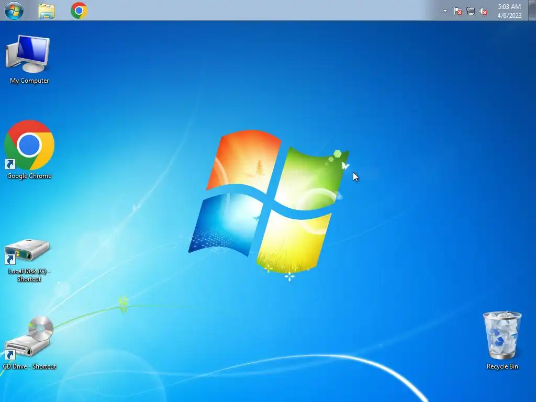This screenshot has width=536, height=402.
Task: Open the Windows Start orb
Action: pyautogui.click(x=14, y=10)
